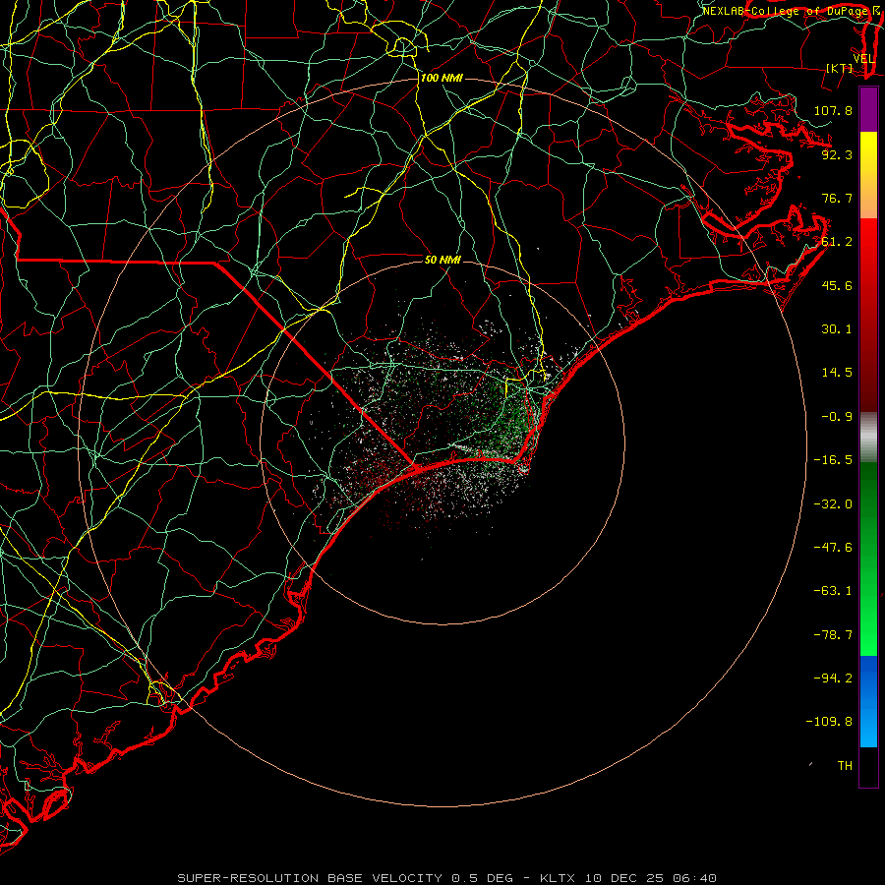Click the 14.5 scale value
The image size is (885, 885).
[x=837, y=373]
